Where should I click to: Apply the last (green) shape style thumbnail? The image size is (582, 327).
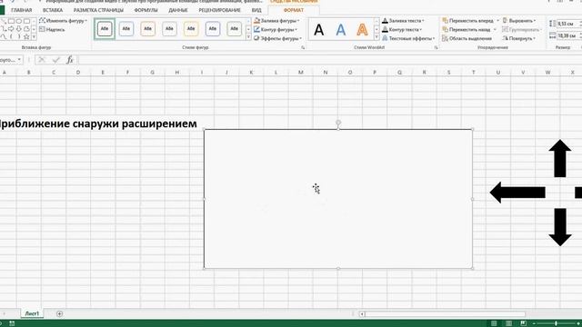click(235, 28)
